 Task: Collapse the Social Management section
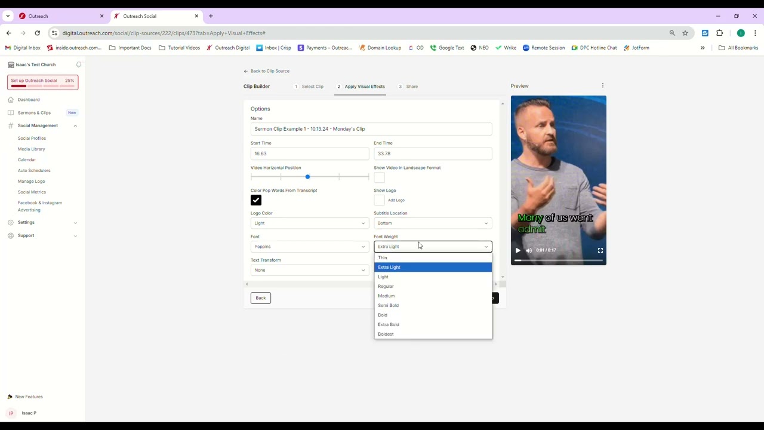click(75, 125)
